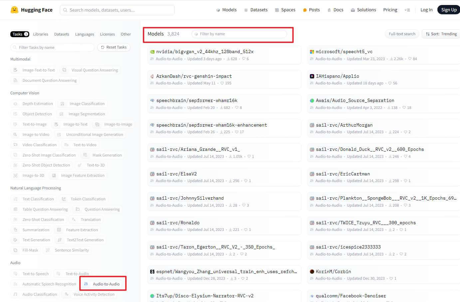460x302 pixels.
Task: Click the Hugging Face emoji logo
Action: coord(14,10)
